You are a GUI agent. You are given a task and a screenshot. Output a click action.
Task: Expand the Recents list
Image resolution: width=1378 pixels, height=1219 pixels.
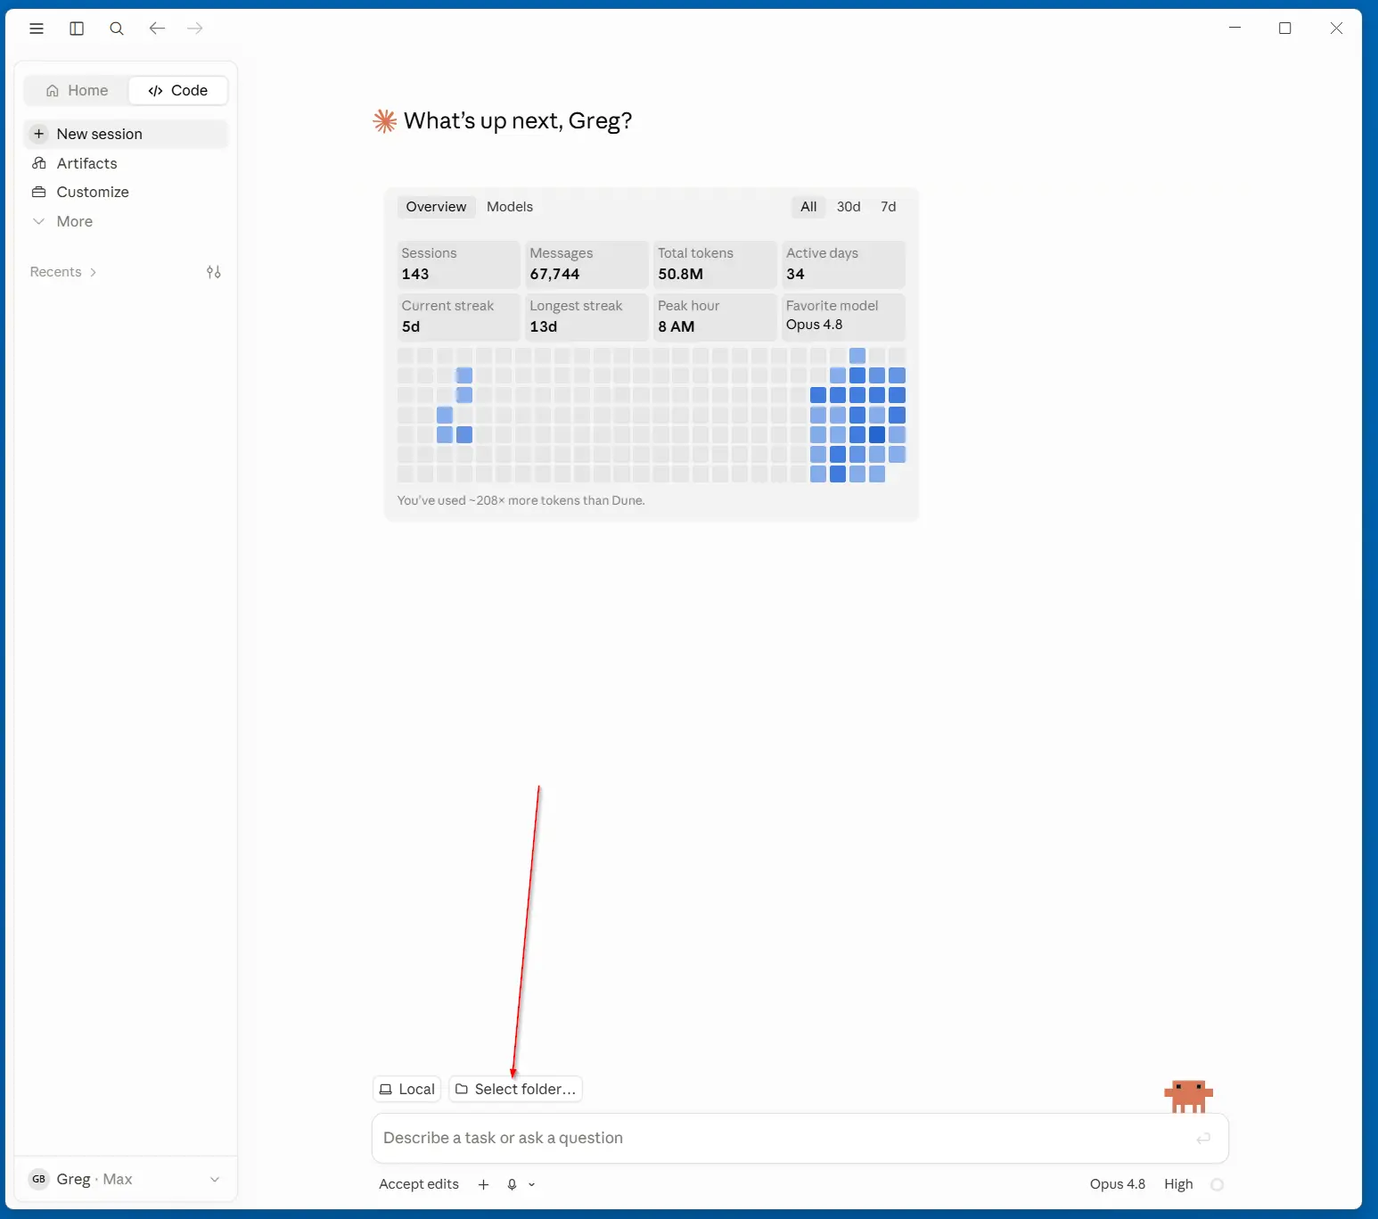(x=63, y=272)
